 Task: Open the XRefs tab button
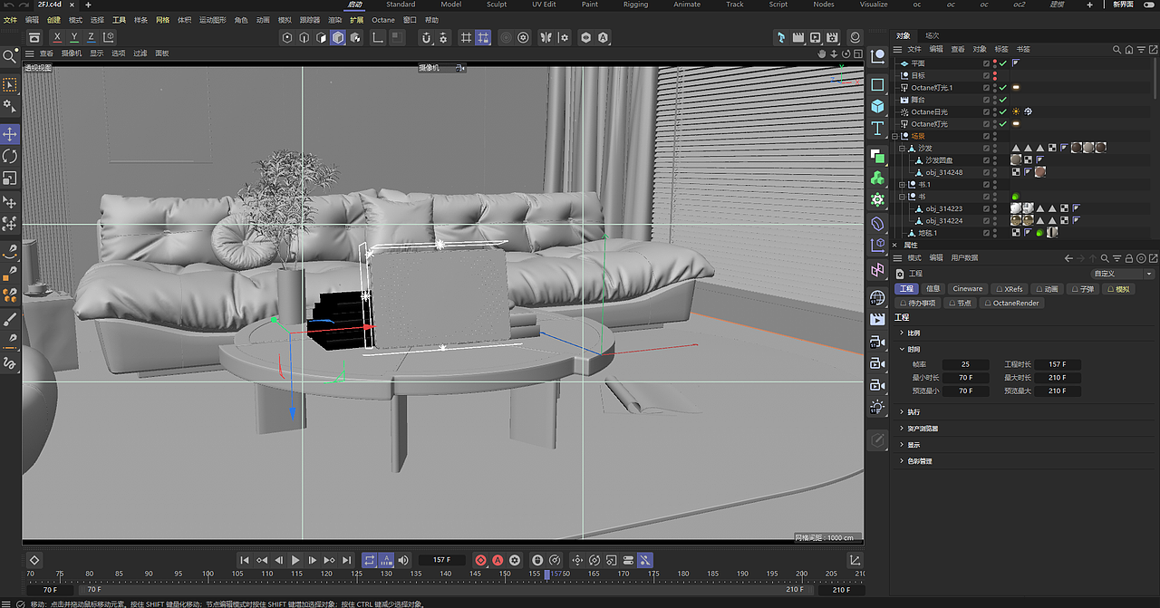(1010, 289)
